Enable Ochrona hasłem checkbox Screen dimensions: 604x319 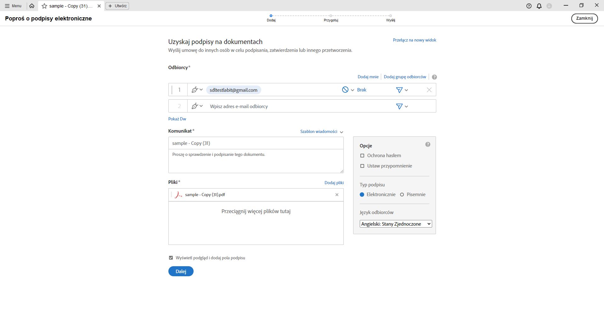point(362,156)
